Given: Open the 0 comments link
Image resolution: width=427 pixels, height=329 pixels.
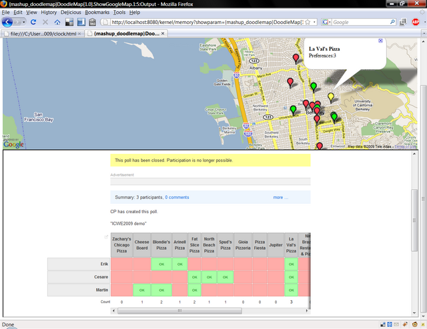Looking at the screenshot, I should [177, 197].
